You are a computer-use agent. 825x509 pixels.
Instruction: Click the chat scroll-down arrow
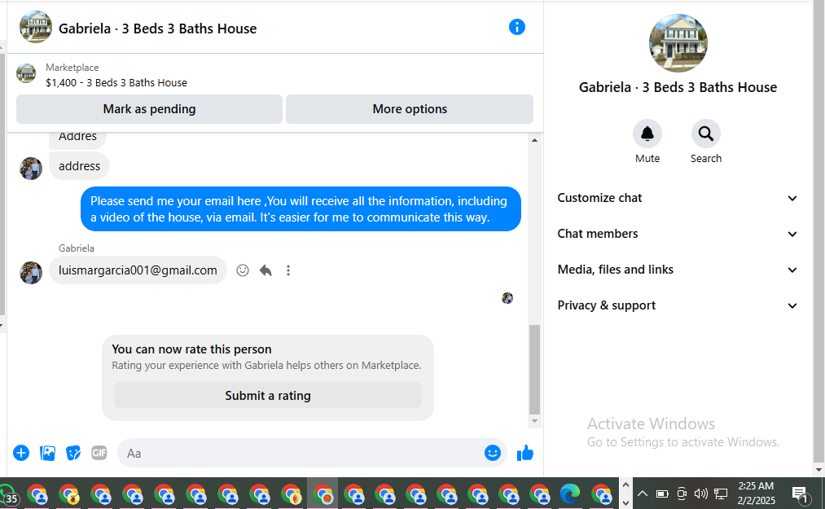click(534, 421)
